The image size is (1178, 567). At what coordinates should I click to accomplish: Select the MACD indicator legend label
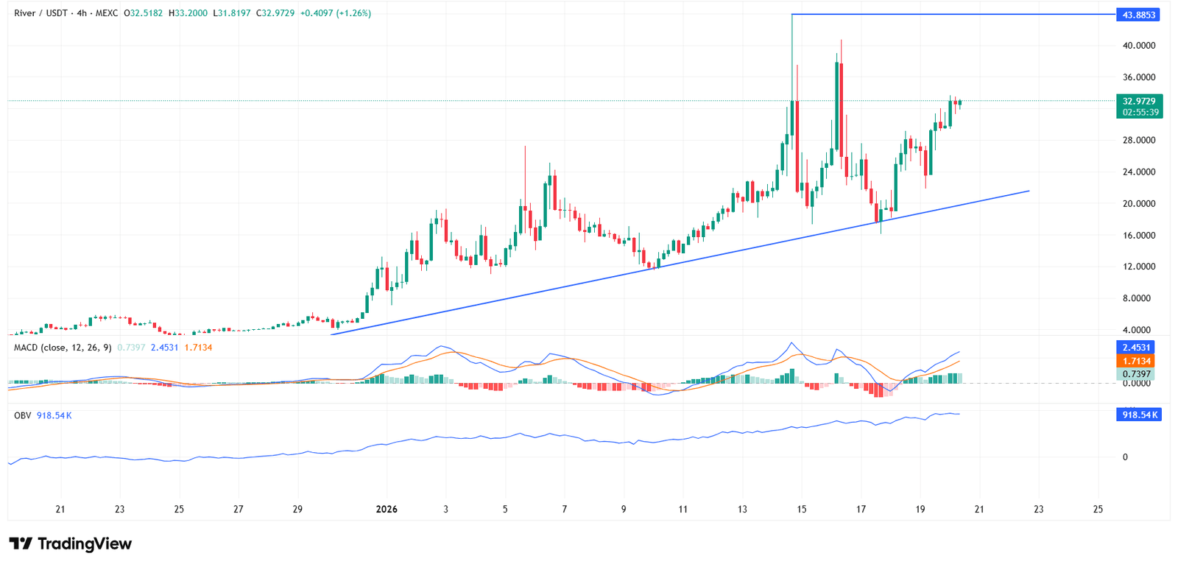(x=63, y=348)
